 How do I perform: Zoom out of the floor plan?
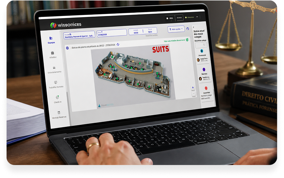coord(193,94)
